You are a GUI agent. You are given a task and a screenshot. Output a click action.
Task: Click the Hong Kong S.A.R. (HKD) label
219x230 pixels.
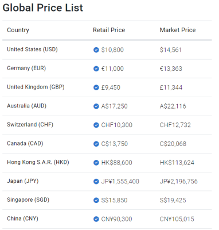point(38,162)
